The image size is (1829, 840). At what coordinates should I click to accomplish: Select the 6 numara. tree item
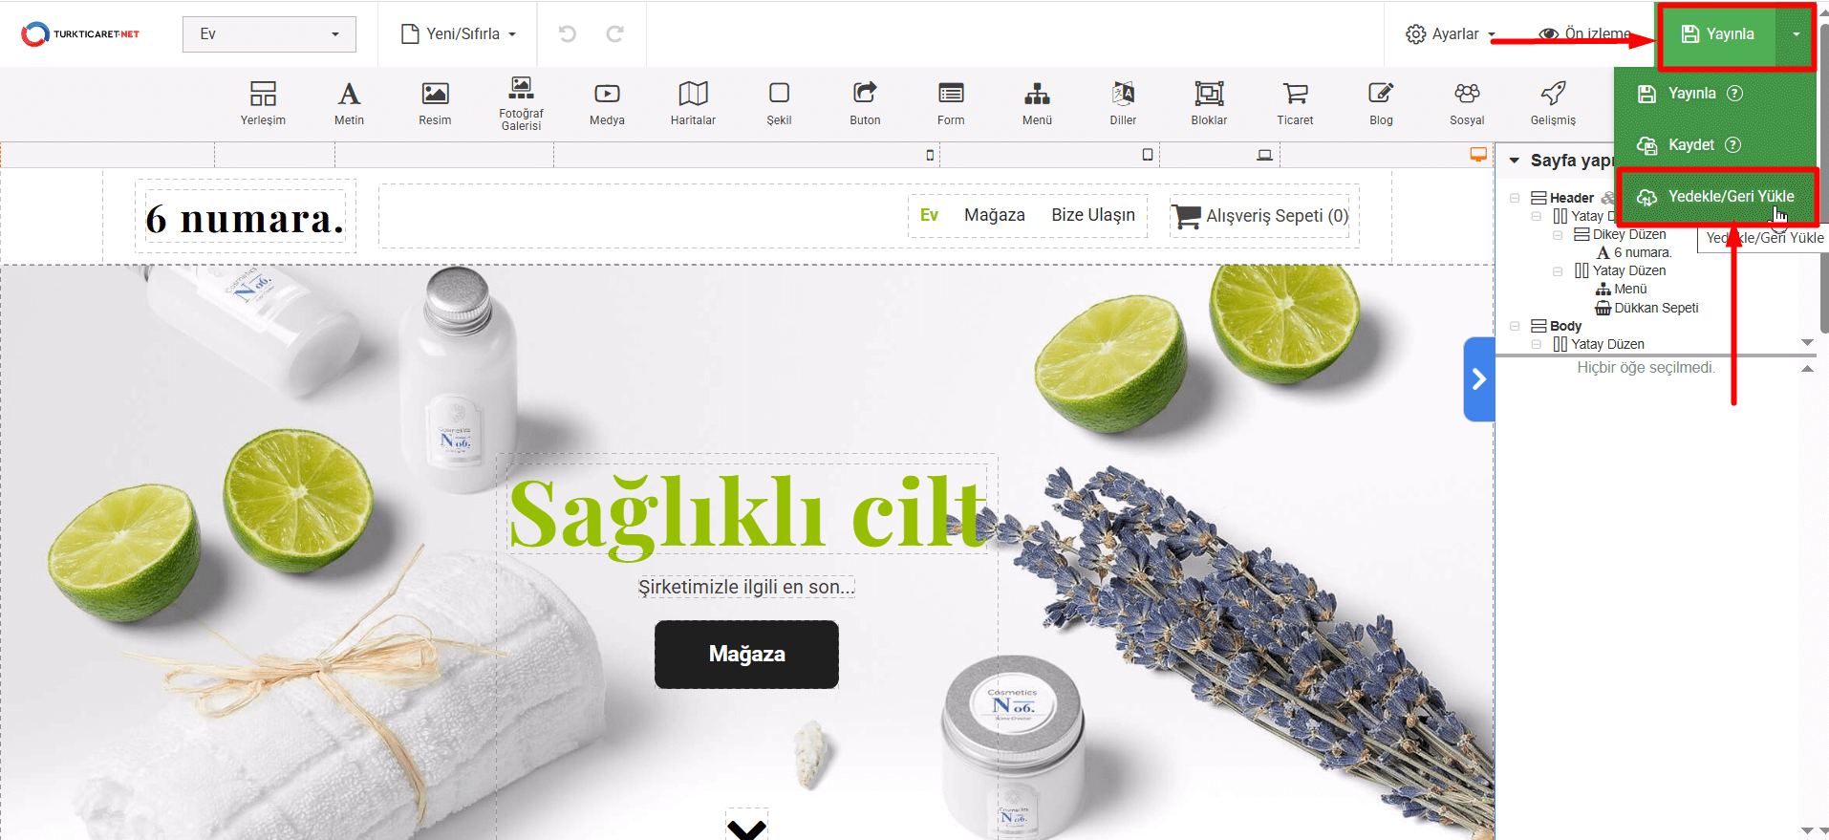tap(1642, 252)
